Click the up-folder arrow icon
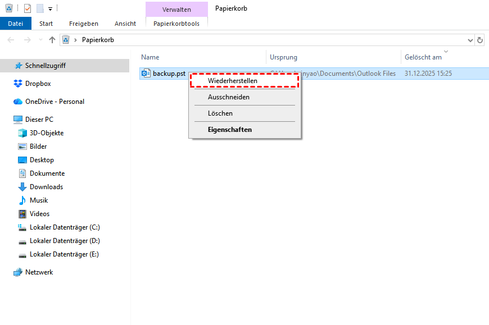Screen dimensions: 489x325 coord(52,40)
